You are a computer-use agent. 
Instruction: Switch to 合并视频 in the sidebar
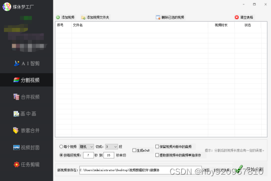[26, 97]
